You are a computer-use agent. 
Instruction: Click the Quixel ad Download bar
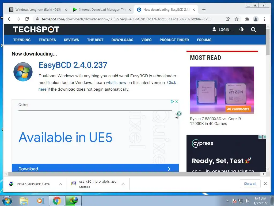(x=95, y=168)
